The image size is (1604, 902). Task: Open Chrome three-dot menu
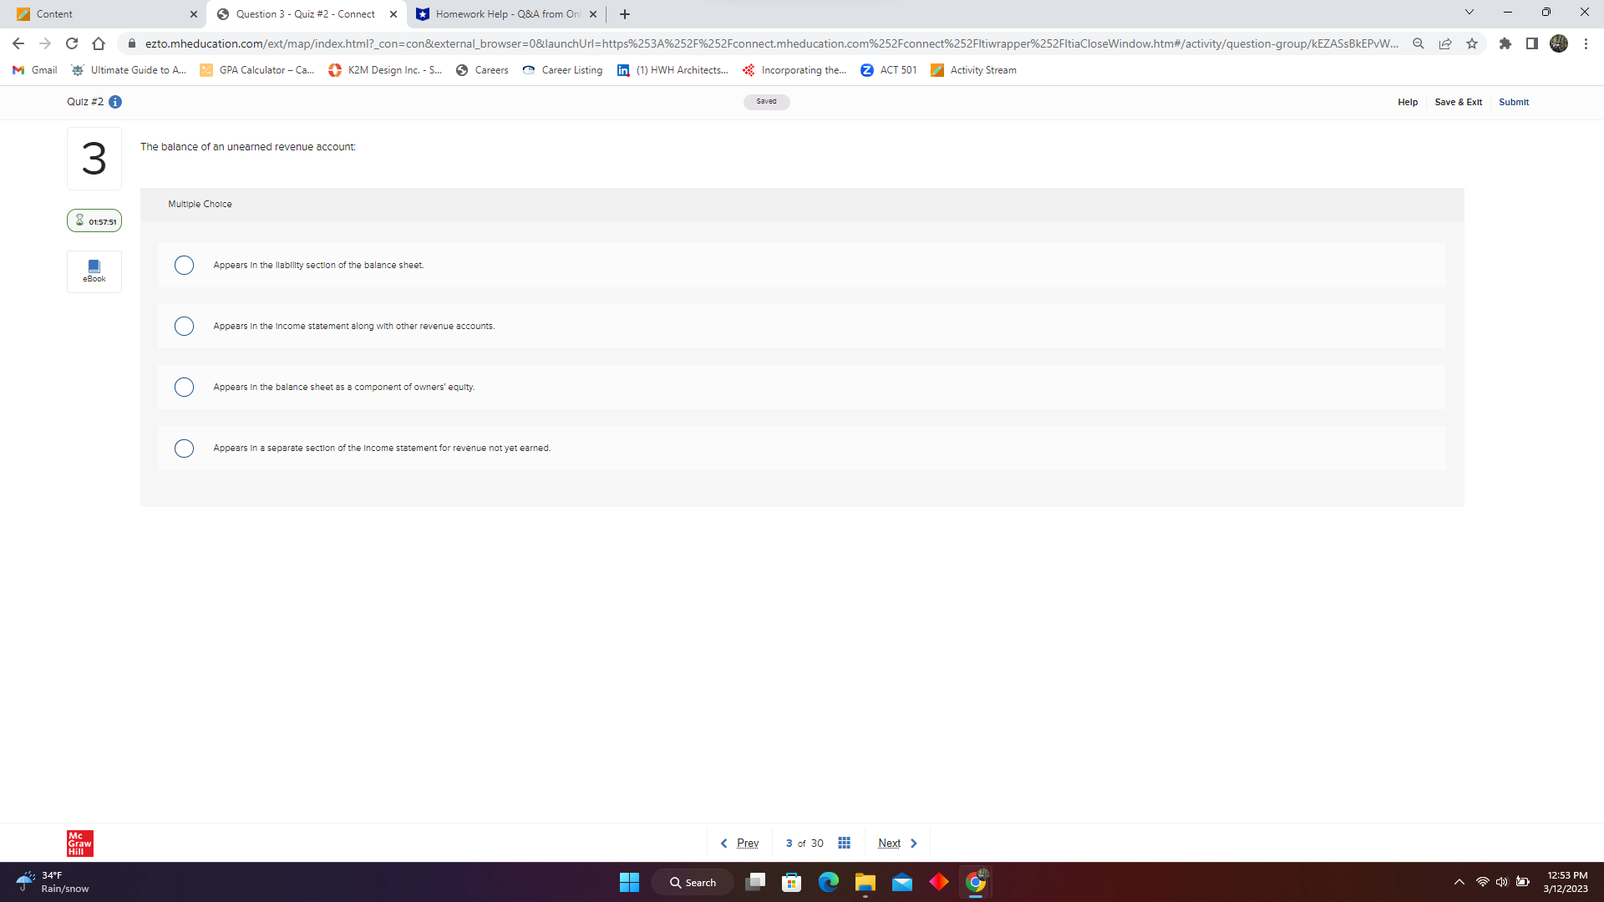[x=1586, y=43]
